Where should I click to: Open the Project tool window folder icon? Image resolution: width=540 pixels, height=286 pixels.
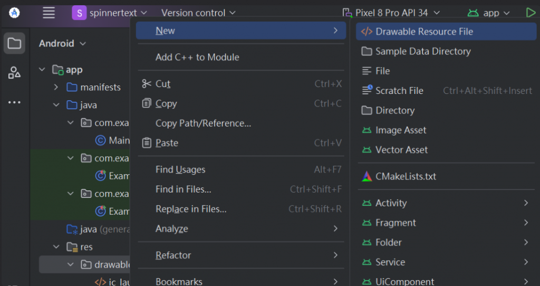14,43
